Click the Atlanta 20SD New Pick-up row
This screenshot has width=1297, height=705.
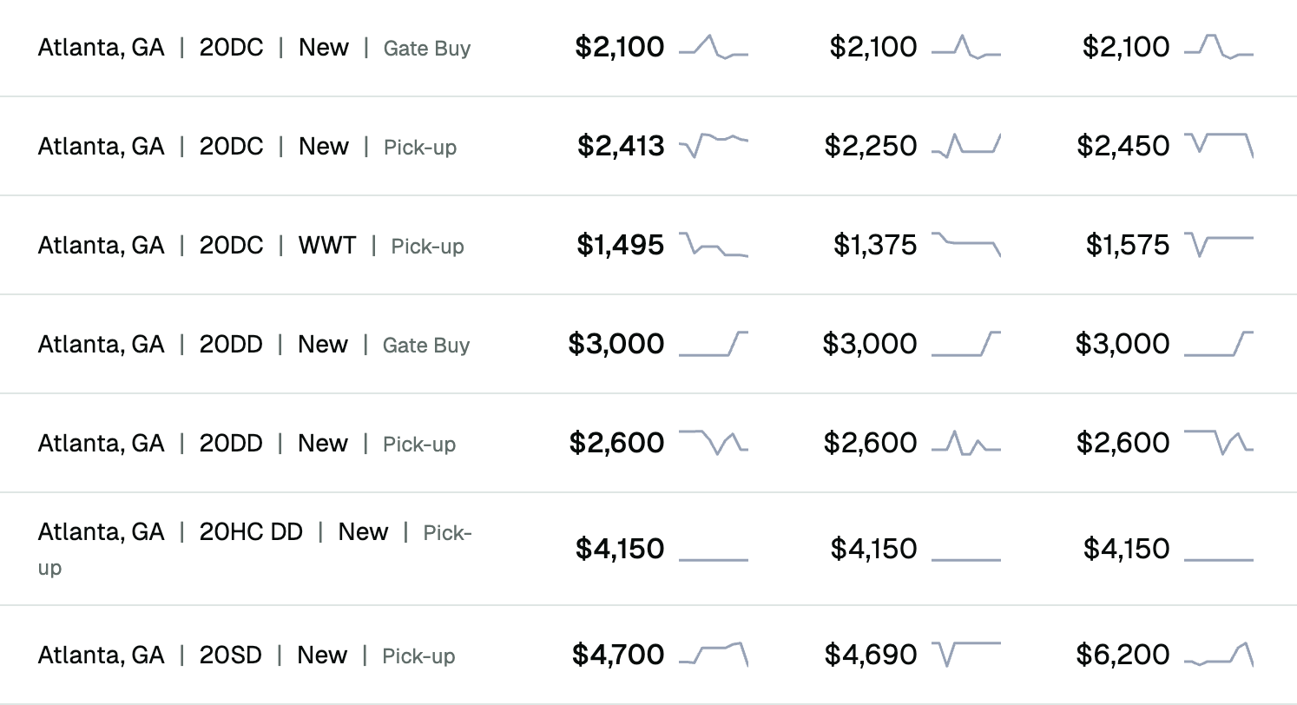tap(246, 656)
